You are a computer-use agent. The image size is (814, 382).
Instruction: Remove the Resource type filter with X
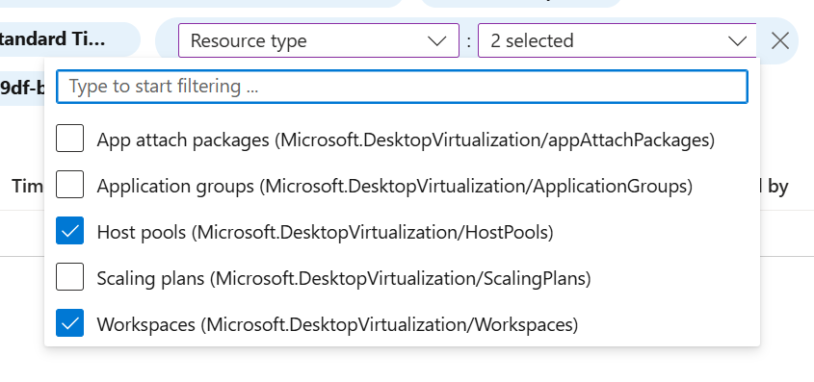[x=779, y=40]
